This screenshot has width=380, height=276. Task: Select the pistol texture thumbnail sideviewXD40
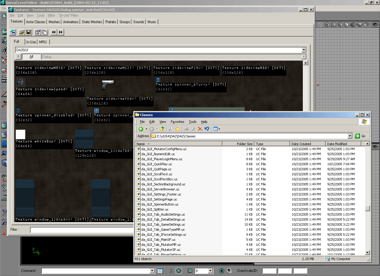click(x=107, y=84)
